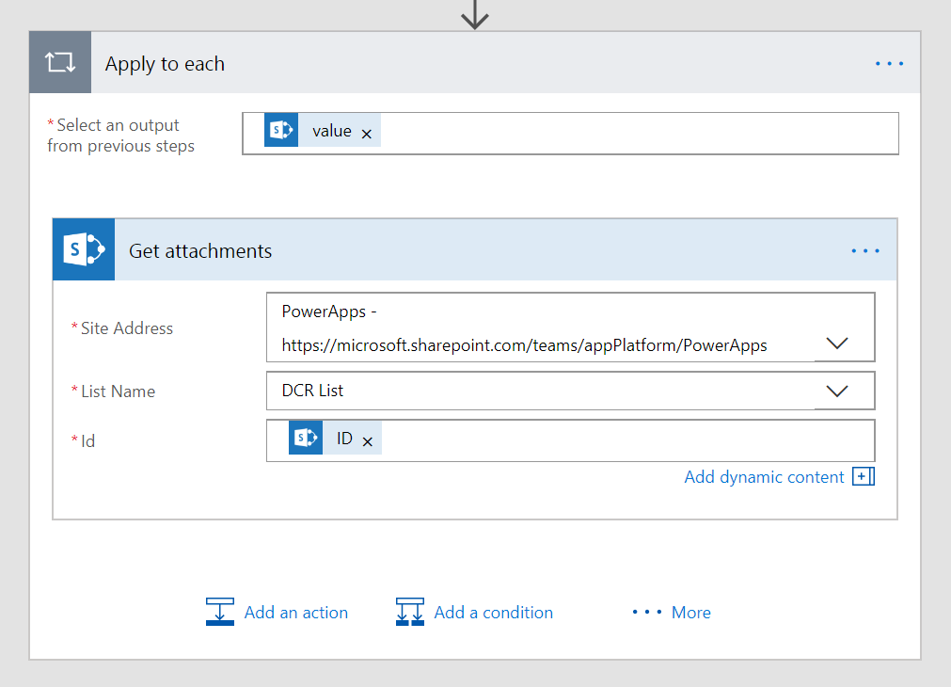This screenshot has height=687, width=951.
Task: Click the PowerApps site address text
Action: pos(524,345)
